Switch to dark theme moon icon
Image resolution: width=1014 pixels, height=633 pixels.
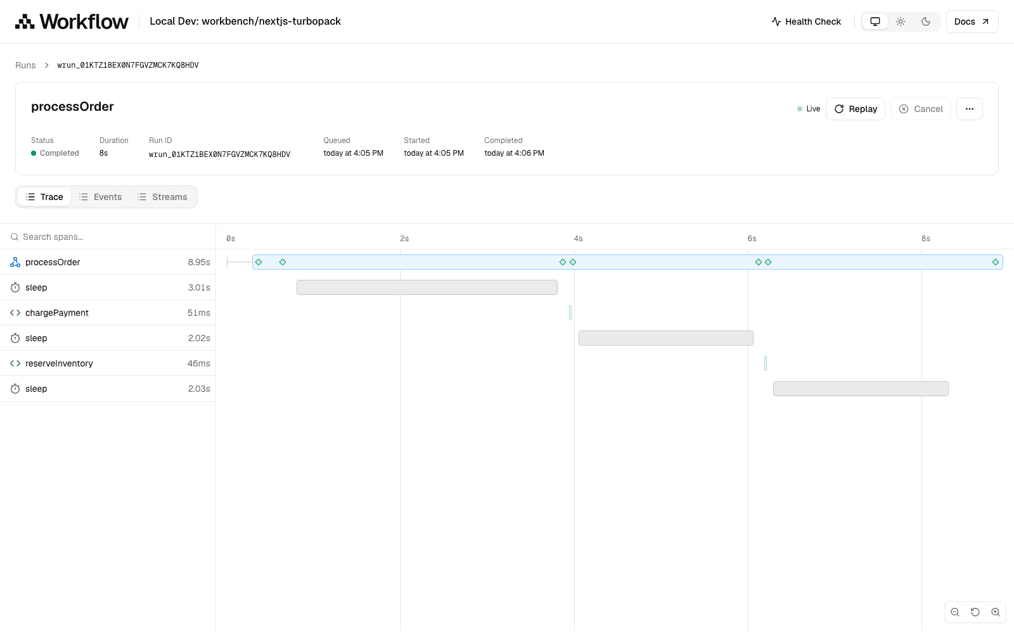(x=926, y=22)
